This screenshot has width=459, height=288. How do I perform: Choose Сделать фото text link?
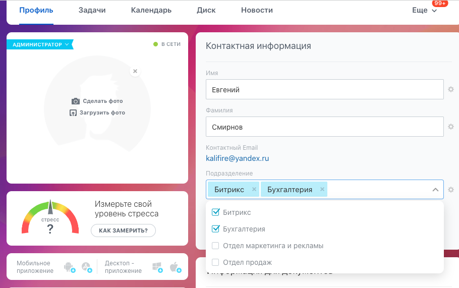[x=103, y=101]
